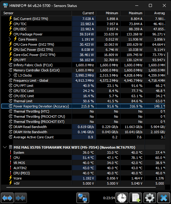
Task: Click thermometer icon beside CPU (PECI)
Action: pyautogui.click(x=11, y=173)
